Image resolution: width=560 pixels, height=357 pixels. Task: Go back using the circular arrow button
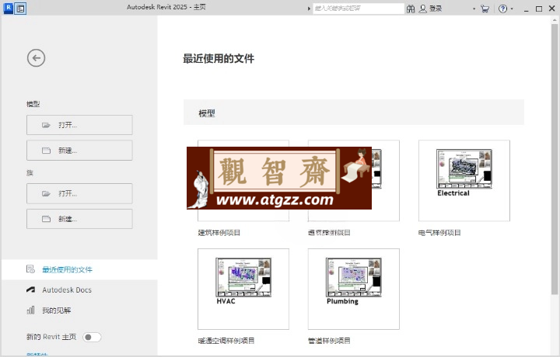point(36,58)
